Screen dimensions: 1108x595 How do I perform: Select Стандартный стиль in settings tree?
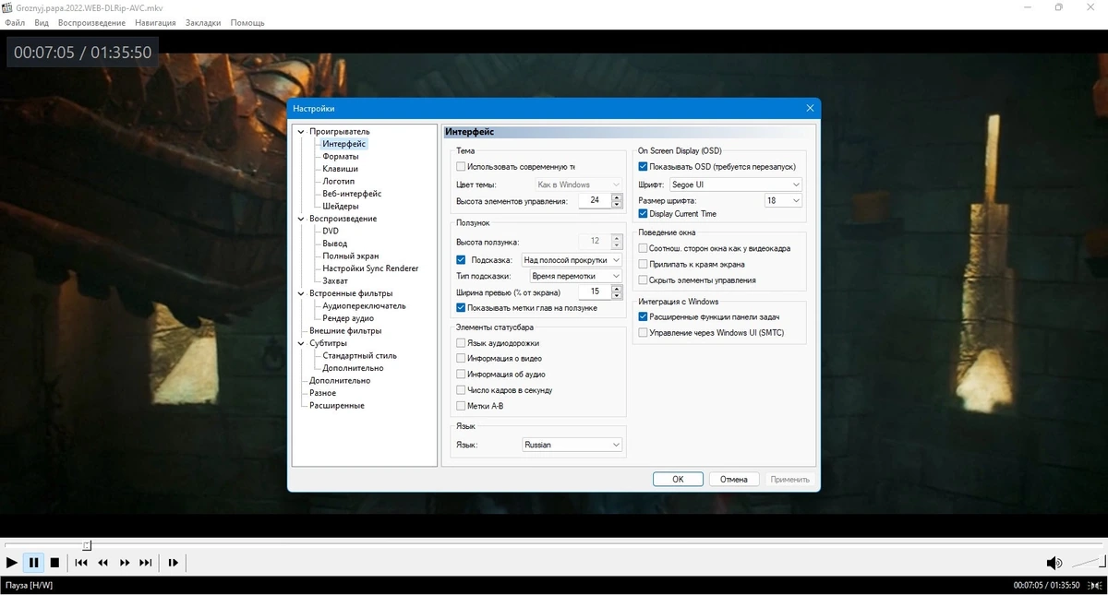[359, 356]
